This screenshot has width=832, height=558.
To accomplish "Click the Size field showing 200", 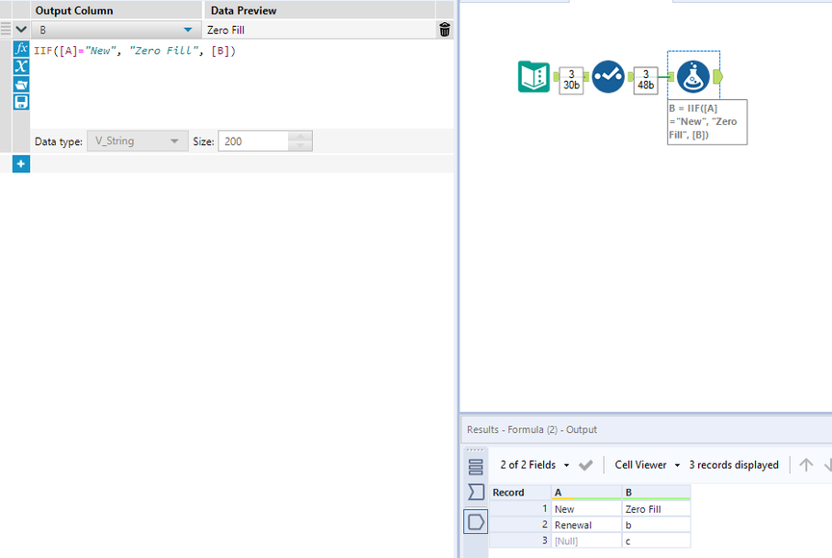I will pos(253,141).
